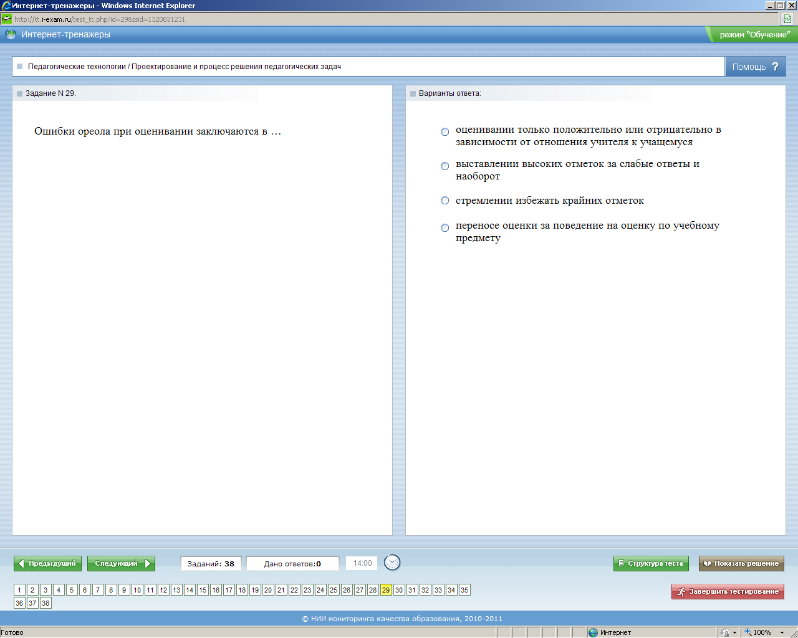Jump to question 36
The width and height of the screenshot is (798, 638).
pos(19,603)
